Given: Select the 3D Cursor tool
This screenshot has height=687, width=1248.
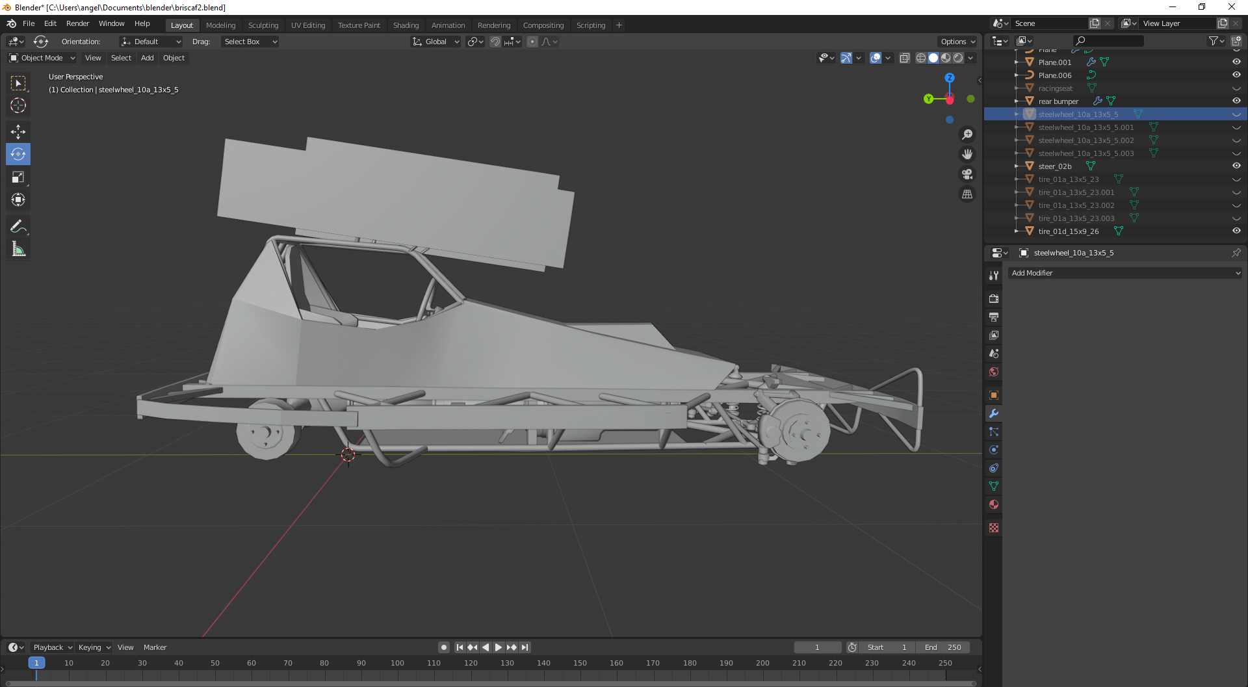Looking at the screenshot, I should [18, 105].
